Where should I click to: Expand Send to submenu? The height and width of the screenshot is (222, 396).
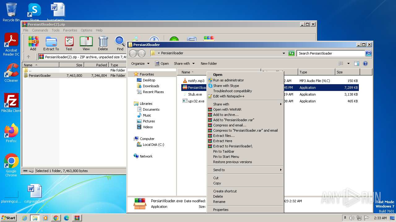click(x=245, y=170)
